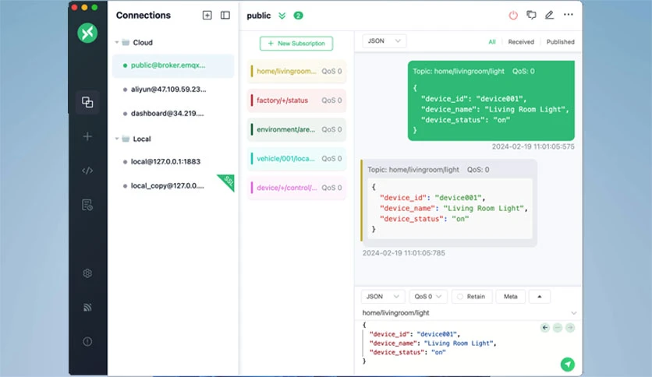The height and width of the screenshot is (377, 652).
Task: Open the publish payload JSON format dropdown
Action: 383,297
